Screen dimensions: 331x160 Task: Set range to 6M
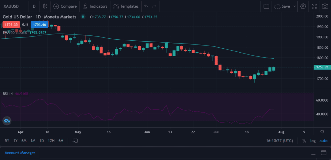tap(24, 141)
